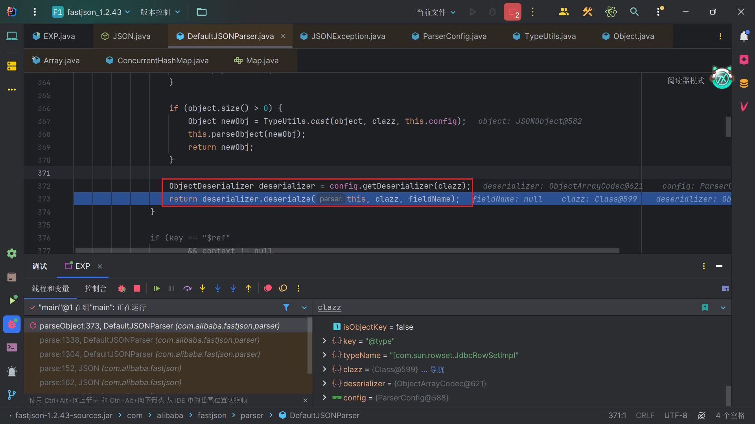Image resolution: width=755 pixels, height=424 pixels.
Task: Expand the deserializer variable node
Action: coord(324,383)
